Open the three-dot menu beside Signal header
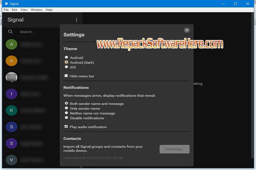Image resolution: width=256 pixels, height=170 pixels. pos(76,20)
